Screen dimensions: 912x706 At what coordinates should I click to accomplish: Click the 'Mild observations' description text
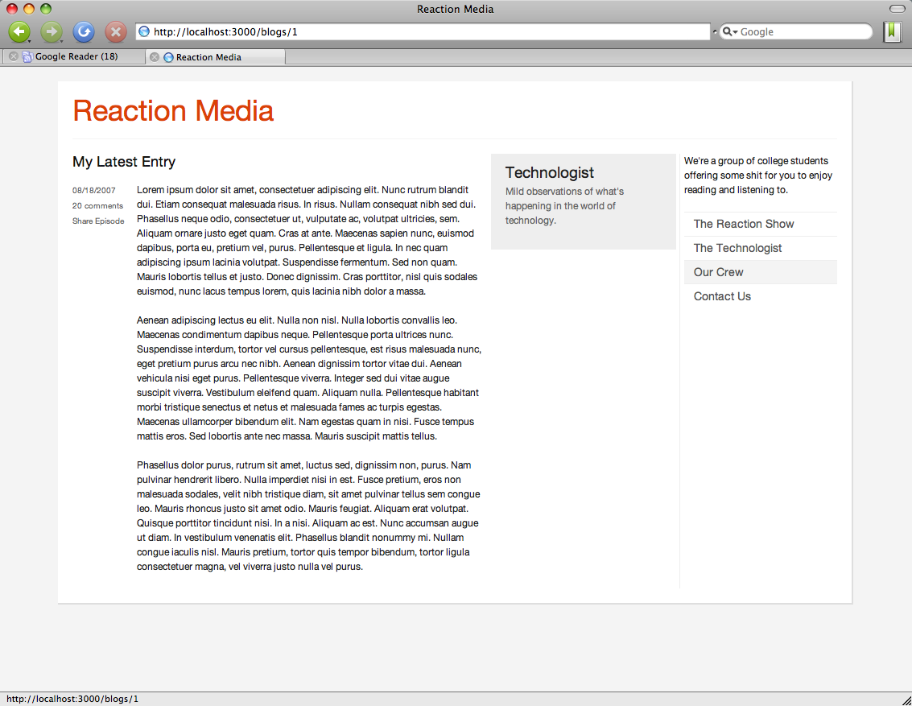point(564,206)
